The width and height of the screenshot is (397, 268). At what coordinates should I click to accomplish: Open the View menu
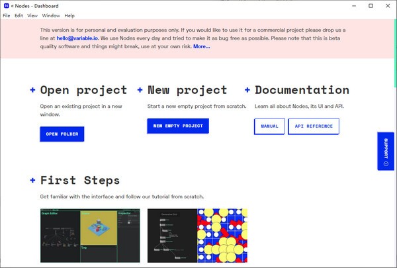(x=33, y=15)
